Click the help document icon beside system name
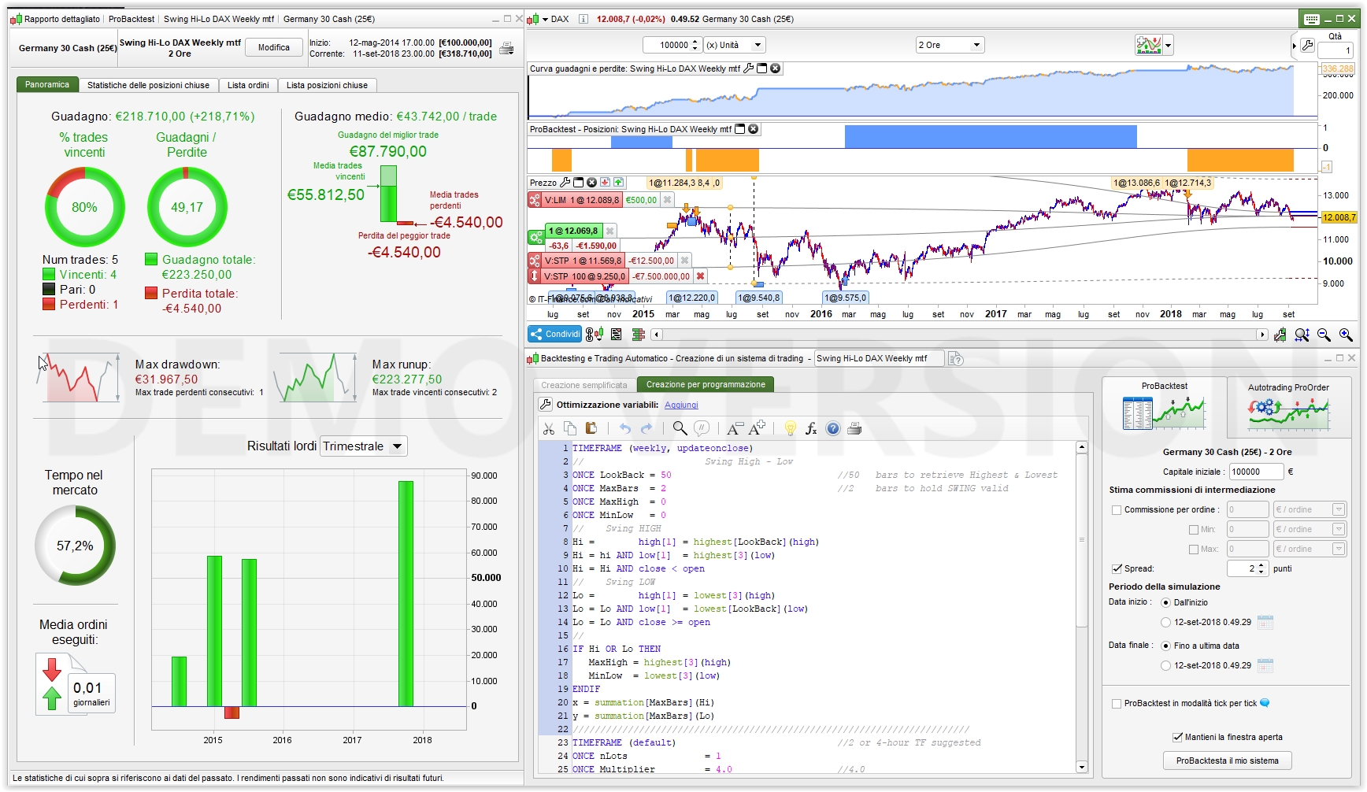Viewport: 1367px width, 792px height. (956, 359)
